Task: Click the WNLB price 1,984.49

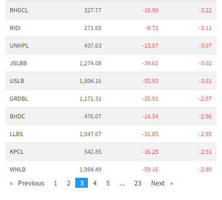Action: tap(91, 170)
